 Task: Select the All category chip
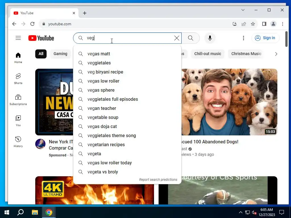point(41,54)
